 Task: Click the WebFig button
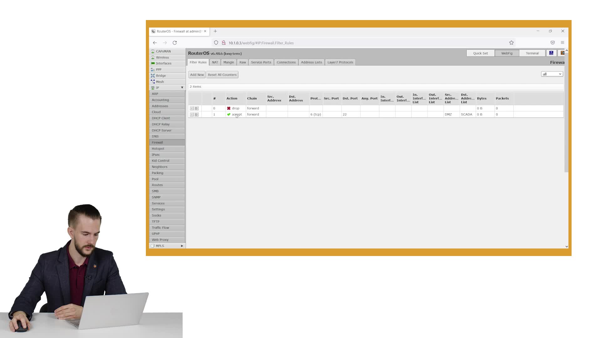click(x=507, y=53)
